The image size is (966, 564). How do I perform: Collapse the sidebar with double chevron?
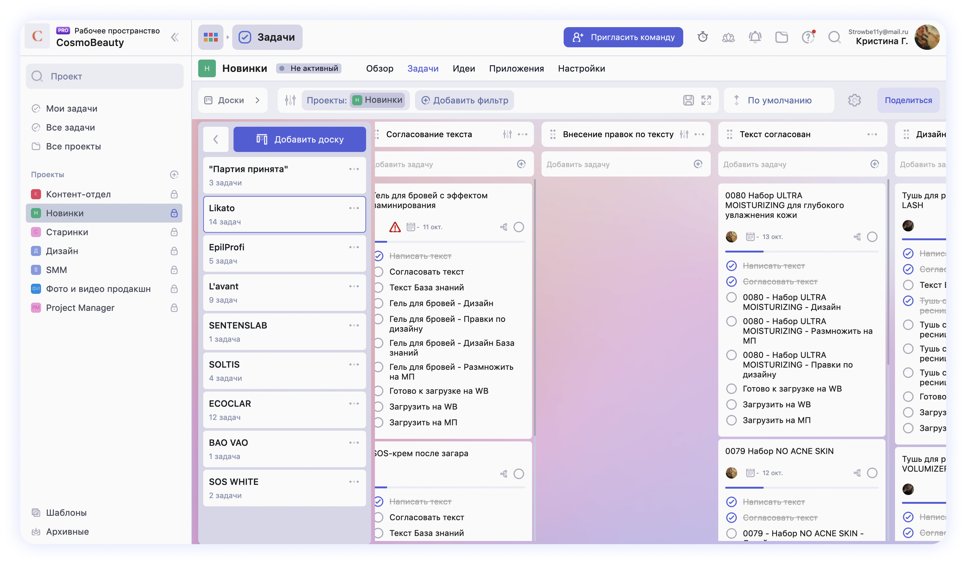tap(175, 37)
